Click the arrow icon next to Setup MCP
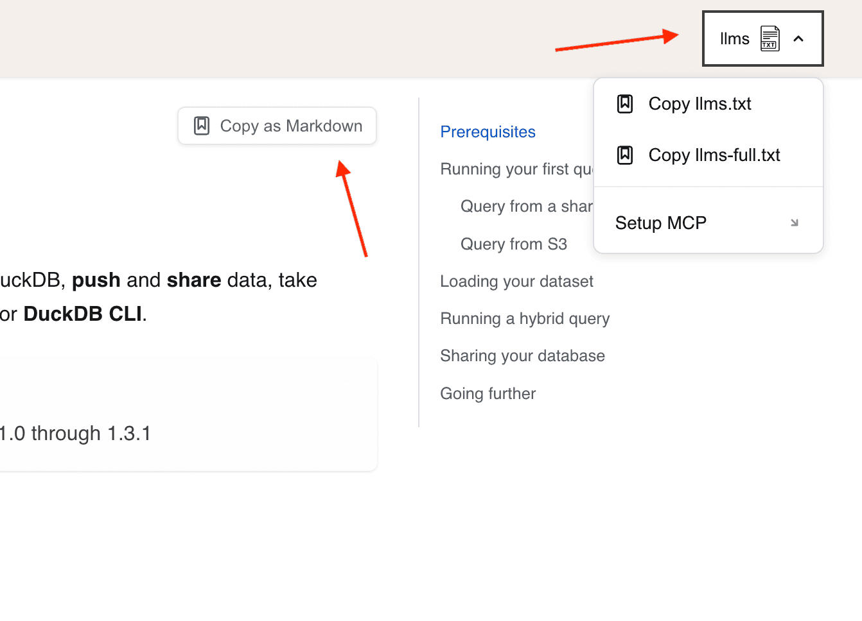 tap(795, 223)
